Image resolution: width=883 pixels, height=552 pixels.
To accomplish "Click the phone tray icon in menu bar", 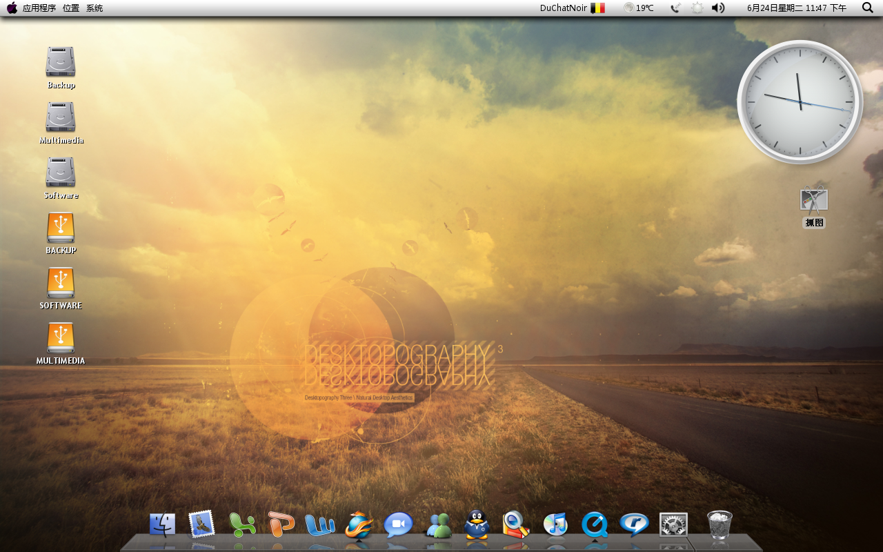I will pyautogui.click(x=676, y=8).
